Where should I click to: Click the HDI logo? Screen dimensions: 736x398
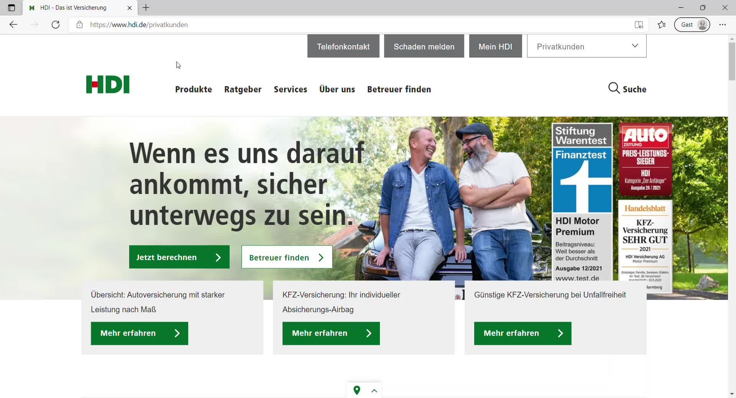(x=108, y=85)
